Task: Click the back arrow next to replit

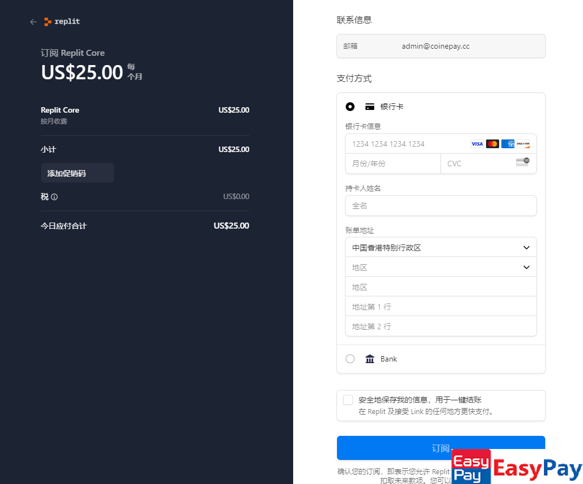Action: click(x=33, y=22)
